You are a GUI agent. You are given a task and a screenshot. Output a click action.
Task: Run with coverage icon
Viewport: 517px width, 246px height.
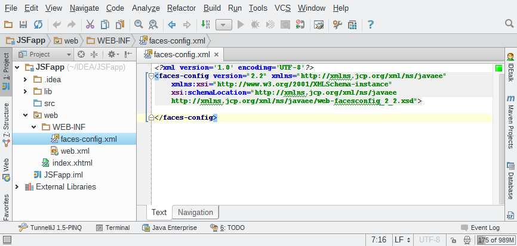click(x=270, y=24)
